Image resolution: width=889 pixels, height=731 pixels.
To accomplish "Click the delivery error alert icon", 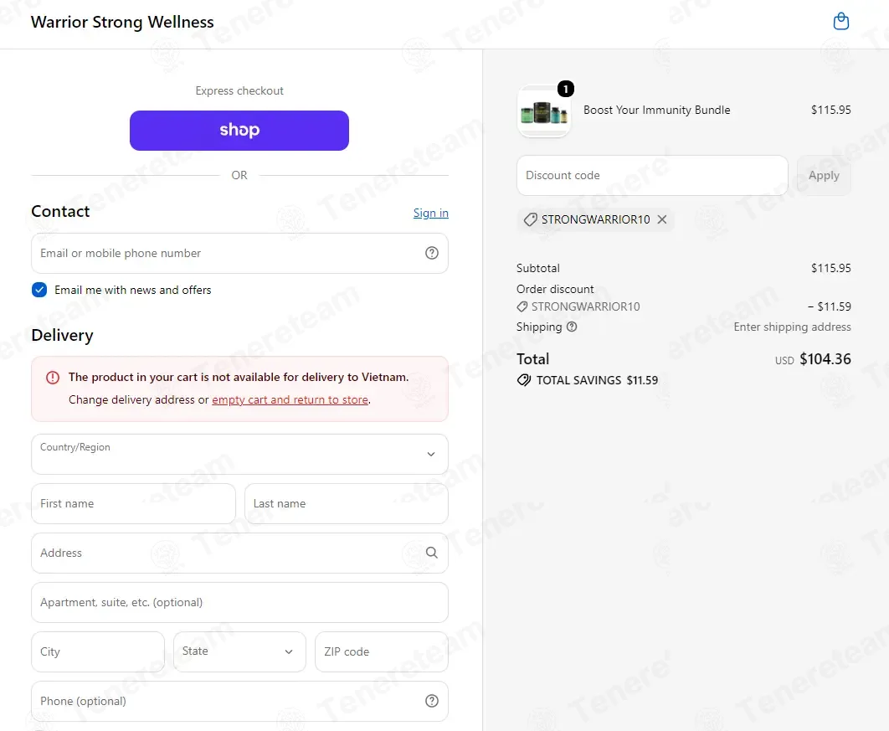I will click(x=53, y=377).
